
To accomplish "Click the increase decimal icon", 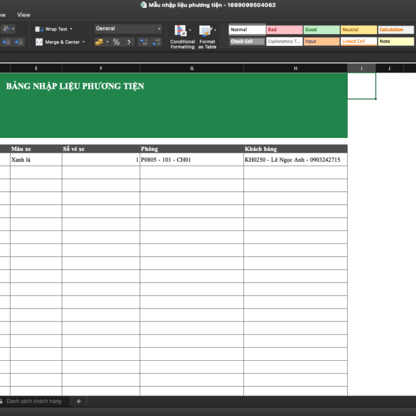I will [x=143, y=42].
